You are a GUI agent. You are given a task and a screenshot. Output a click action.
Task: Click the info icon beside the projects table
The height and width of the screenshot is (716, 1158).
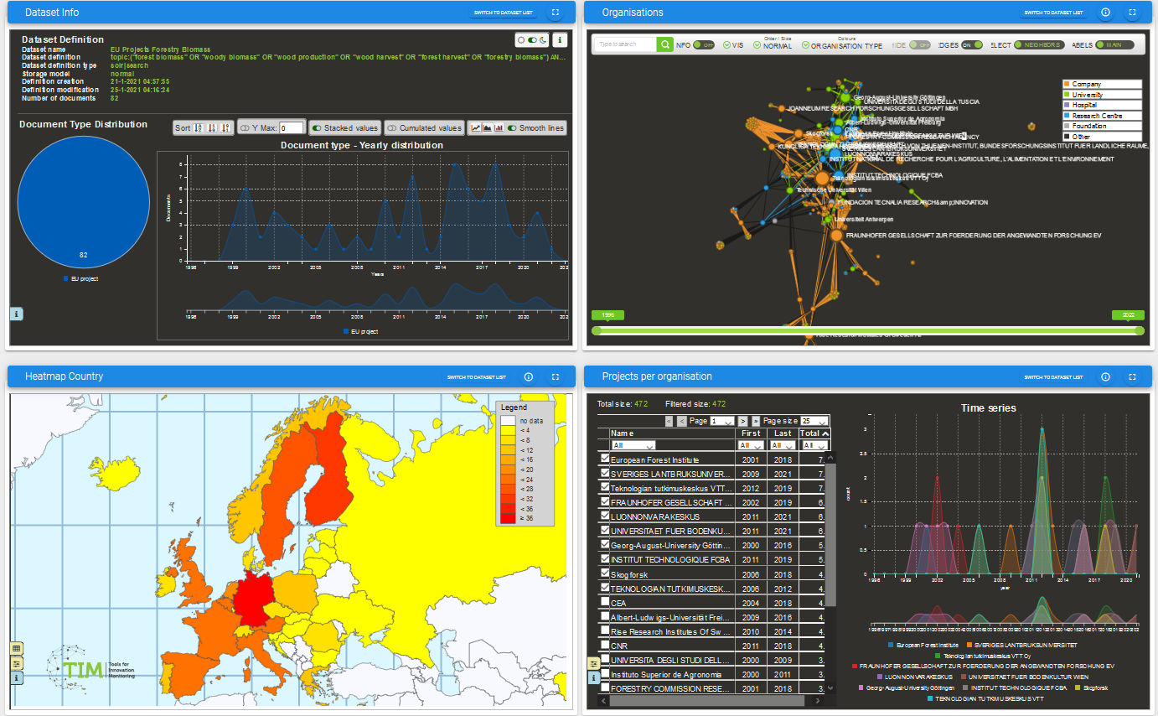(593, 677)
